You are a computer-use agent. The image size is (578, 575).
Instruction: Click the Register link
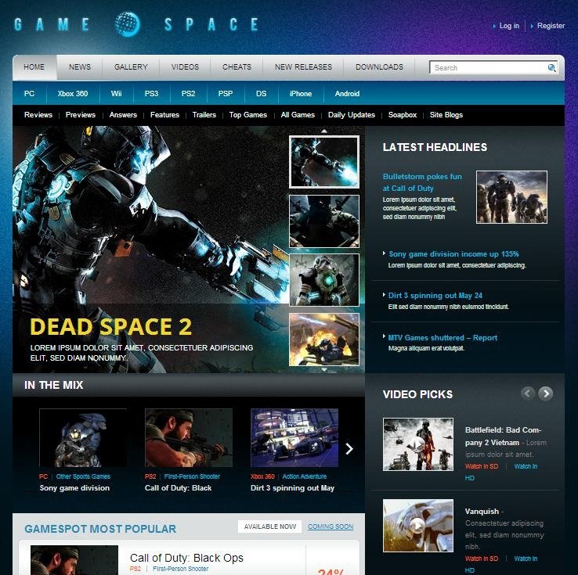(x=551, y=26)
